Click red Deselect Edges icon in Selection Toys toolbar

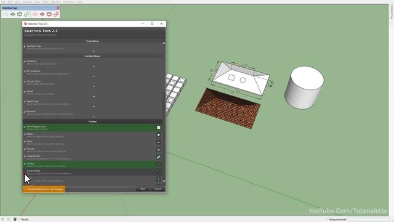coord(35,14)
